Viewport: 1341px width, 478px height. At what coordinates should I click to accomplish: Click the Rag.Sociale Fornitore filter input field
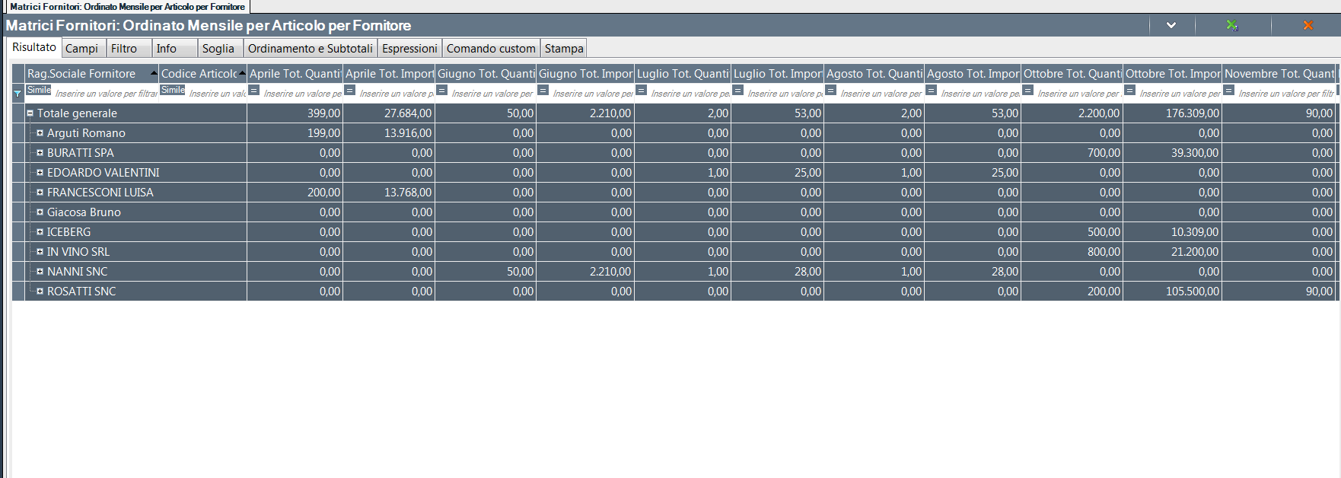point(105,94)
